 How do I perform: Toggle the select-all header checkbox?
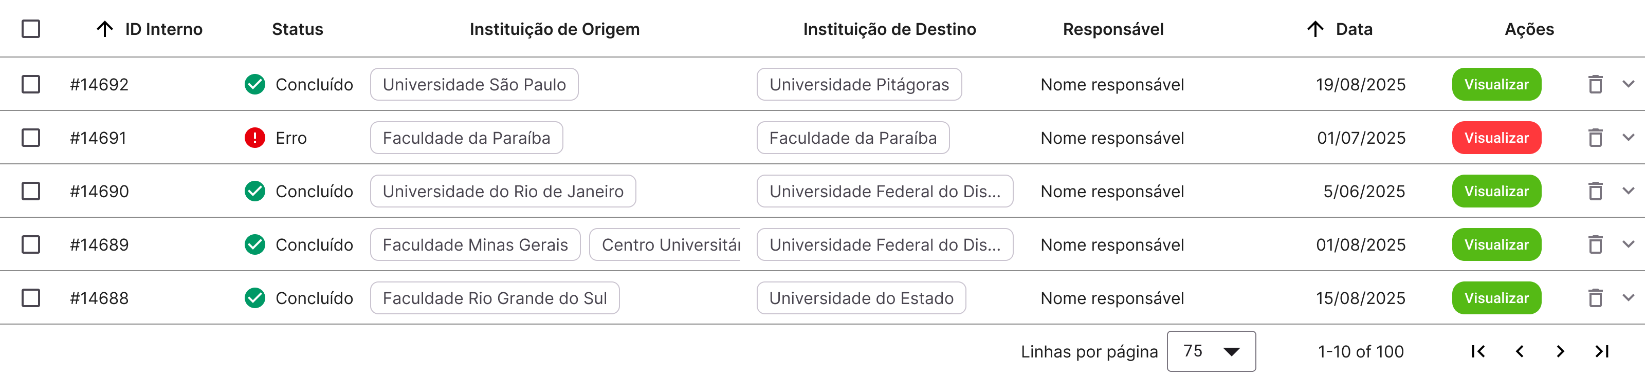[x=31, y=29]
